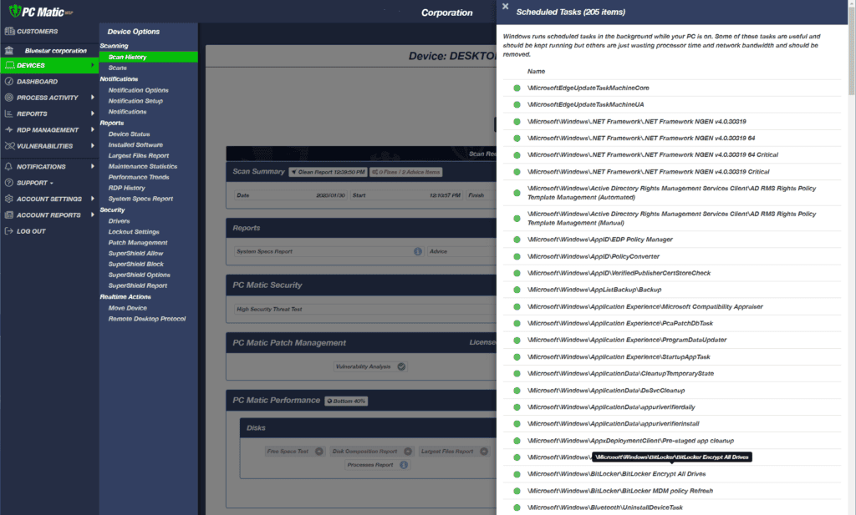Open SuperShield Options menu entry
The image size is (856, 515).
[140, 275]
